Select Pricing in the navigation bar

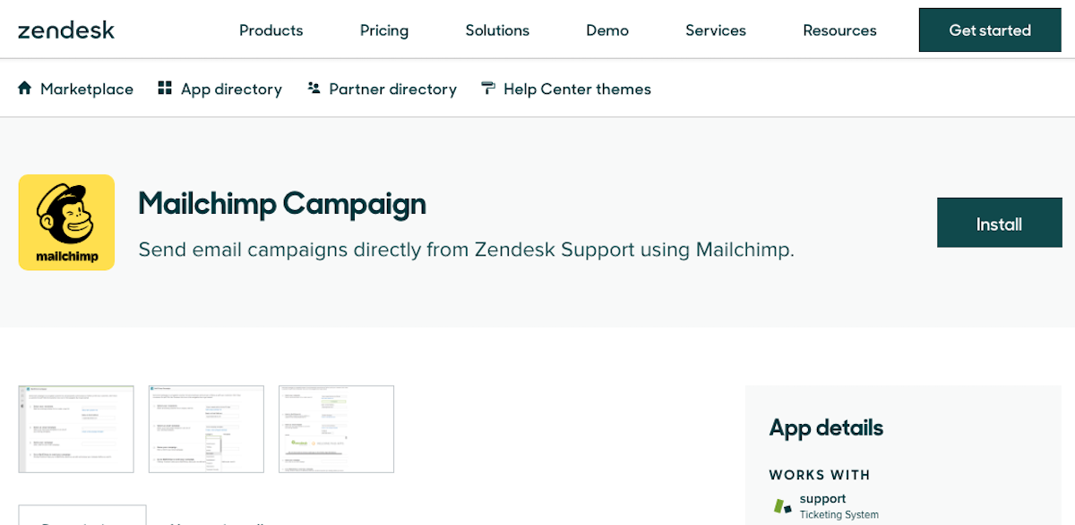click(x=383, y=30)
